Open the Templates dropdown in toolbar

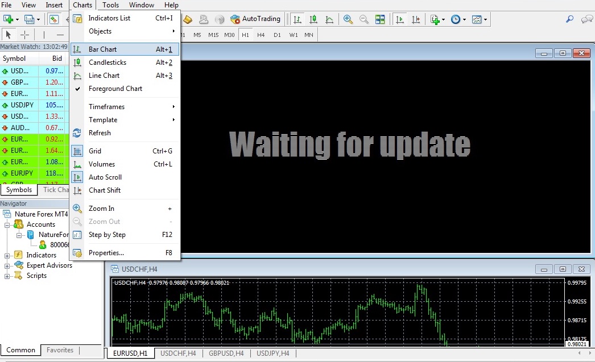[480, 19]
